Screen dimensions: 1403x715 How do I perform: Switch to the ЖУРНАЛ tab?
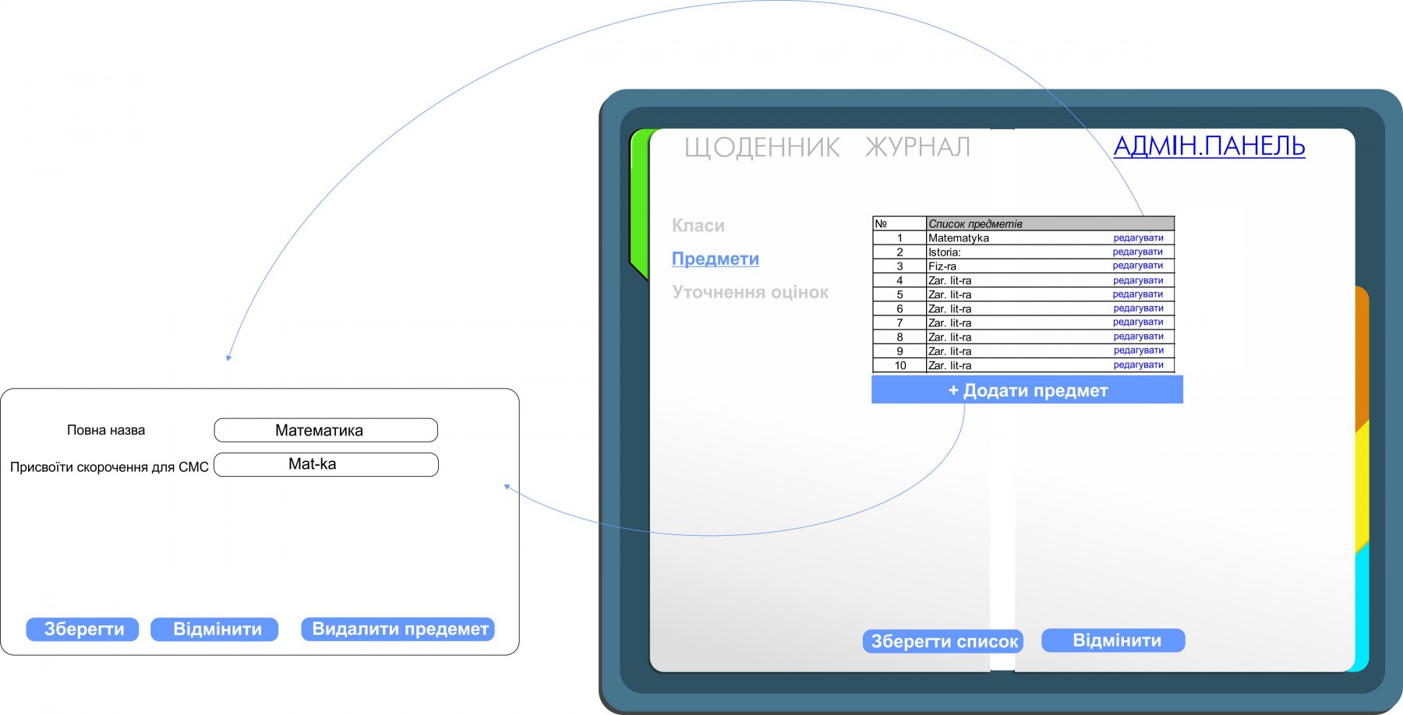917,147
